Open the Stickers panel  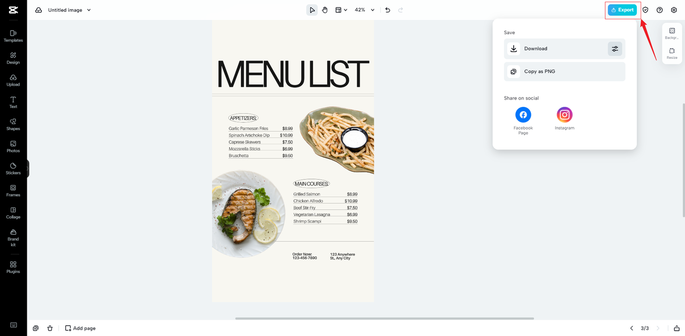(13, 169)
